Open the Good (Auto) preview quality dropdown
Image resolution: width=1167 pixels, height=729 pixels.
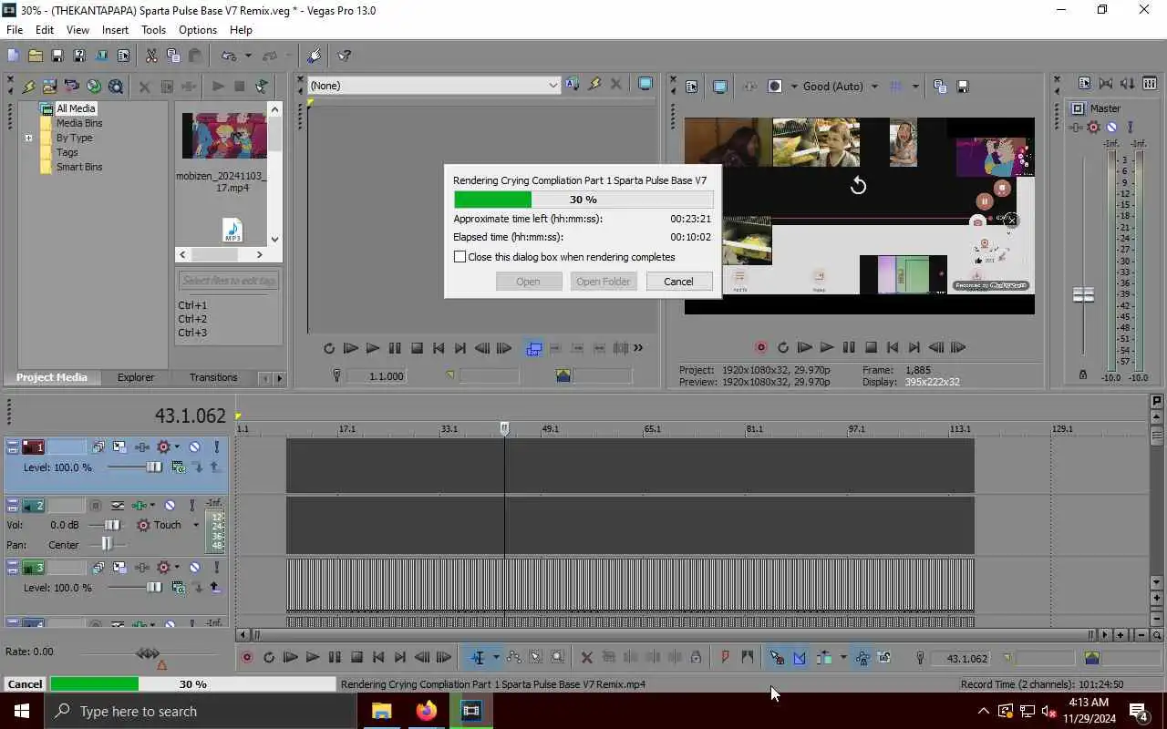pyautogui.click(x=874, y=87)
